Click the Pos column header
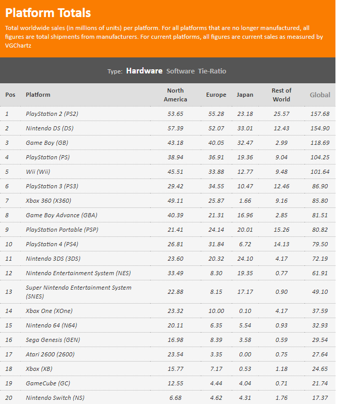 10,95
